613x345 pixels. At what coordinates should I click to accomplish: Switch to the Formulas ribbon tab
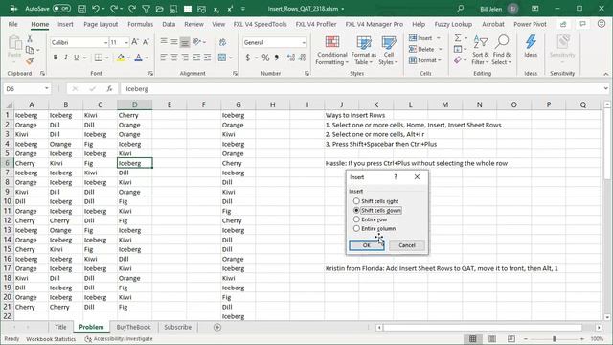(x=141, y=24)
